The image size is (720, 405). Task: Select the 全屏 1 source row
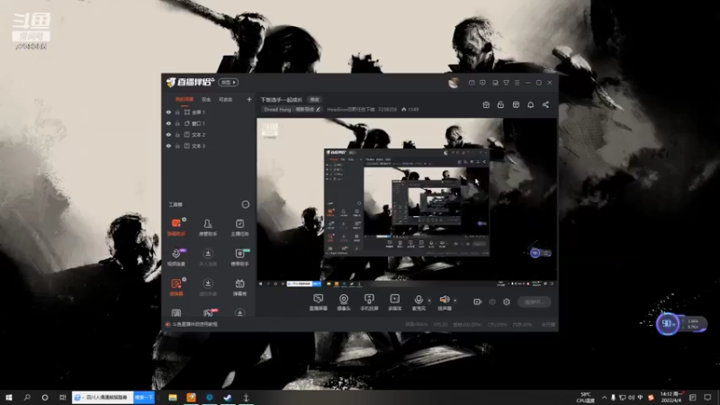(x=209, y=112)
